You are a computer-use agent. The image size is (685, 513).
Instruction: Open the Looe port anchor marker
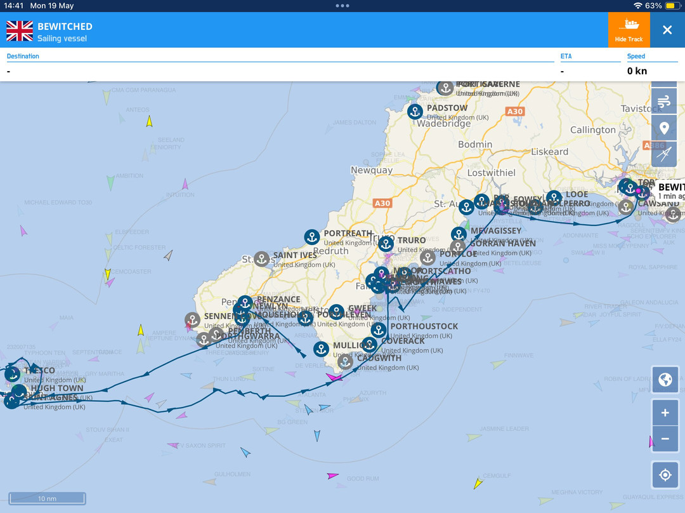pos(554,197)
